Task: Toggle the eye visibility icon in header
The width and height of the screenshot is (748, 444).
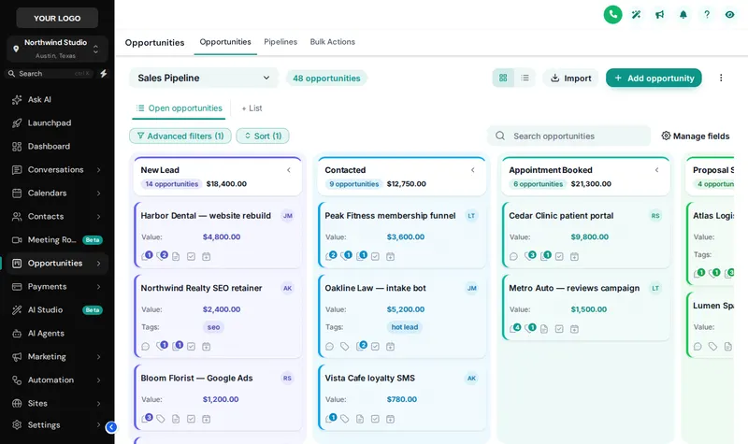Action: [729, 15]
